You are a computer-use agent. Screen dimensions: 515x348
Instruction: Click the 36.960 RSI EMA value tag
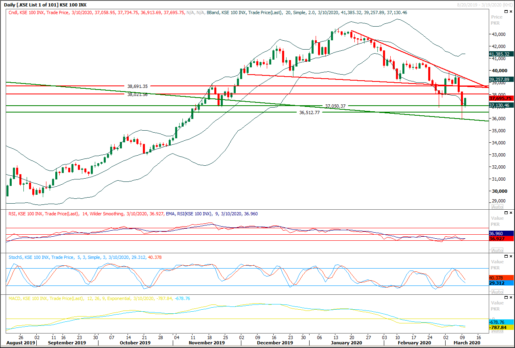coord(501,233)
